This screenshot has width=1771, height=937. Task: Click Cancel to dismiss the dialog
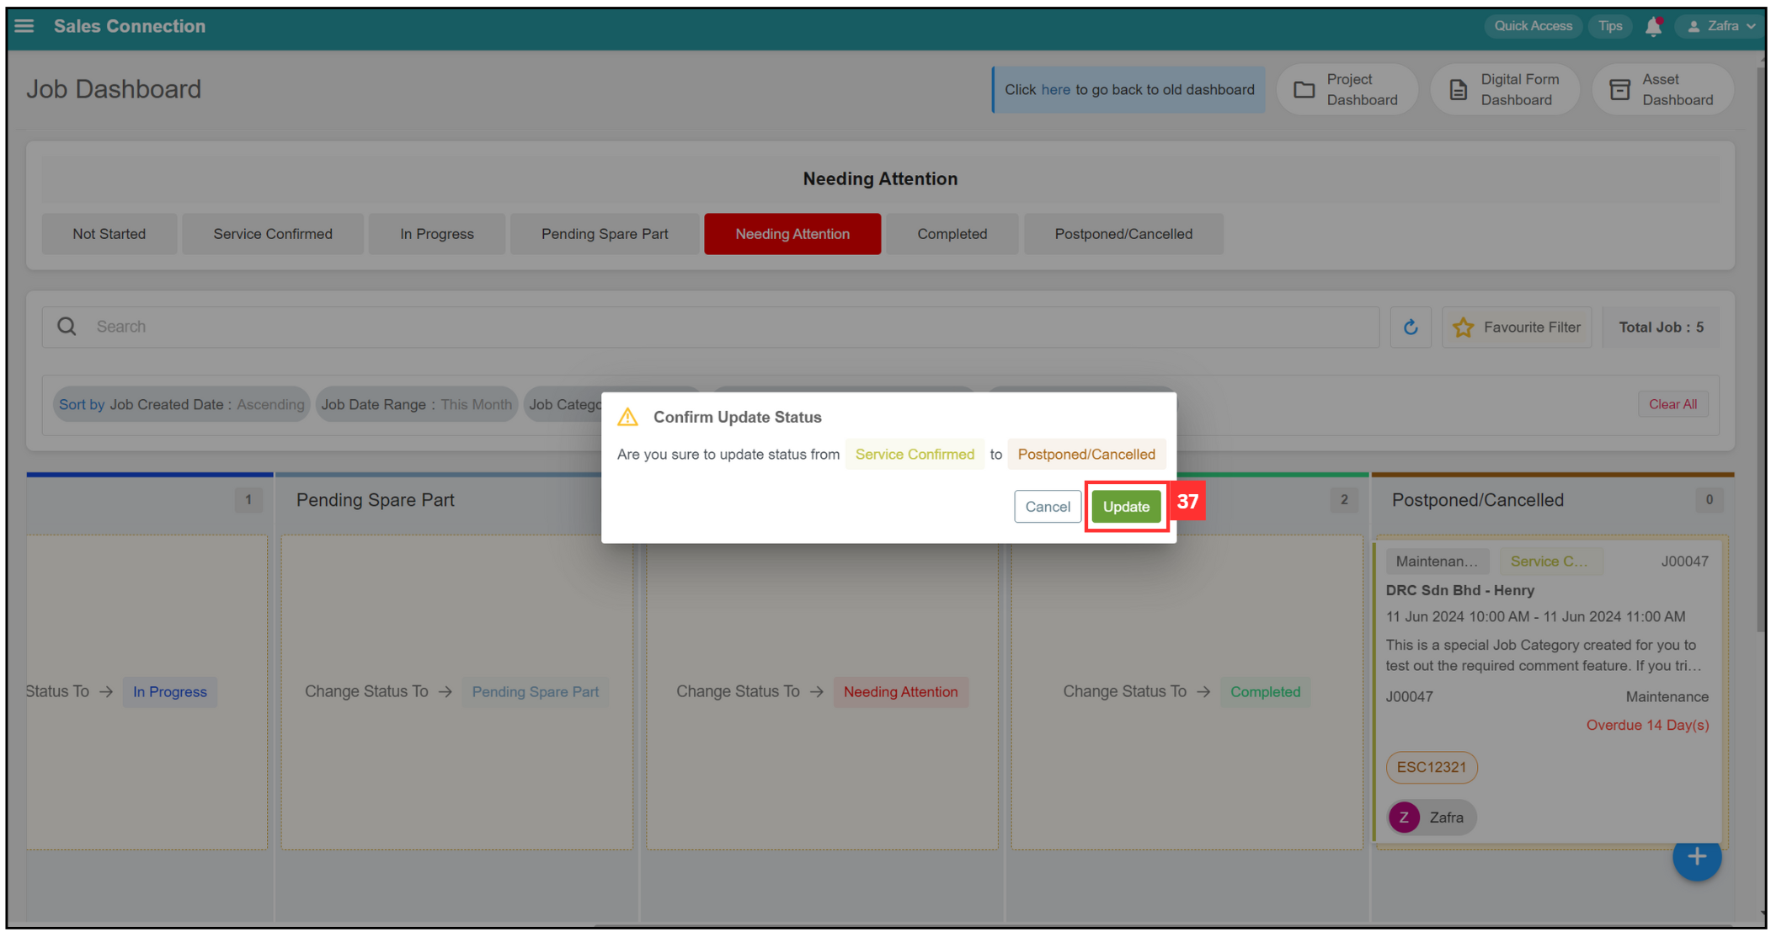click(1046, 506)
